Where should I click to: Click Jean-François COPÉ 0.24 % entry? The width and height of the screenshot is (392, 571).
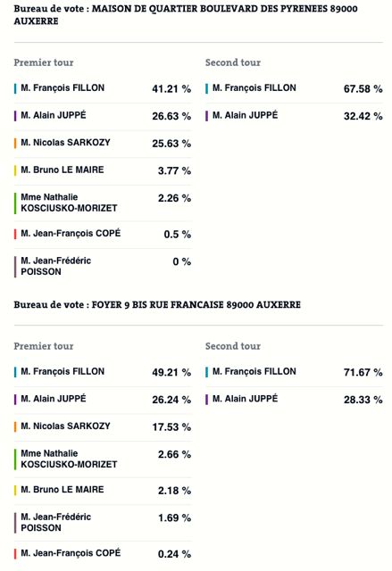103,554
